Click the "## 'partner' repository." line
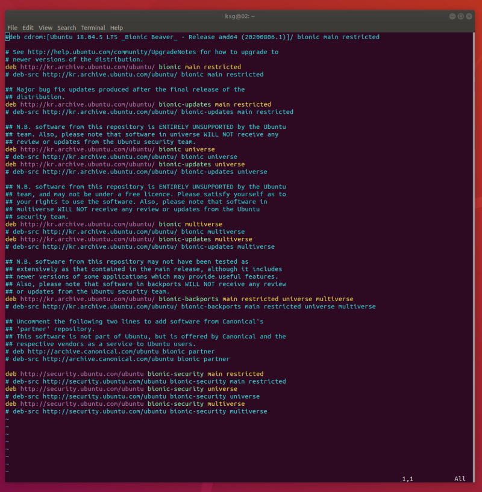The width and height of the screenshot is (482, 492). coord(50,329)
